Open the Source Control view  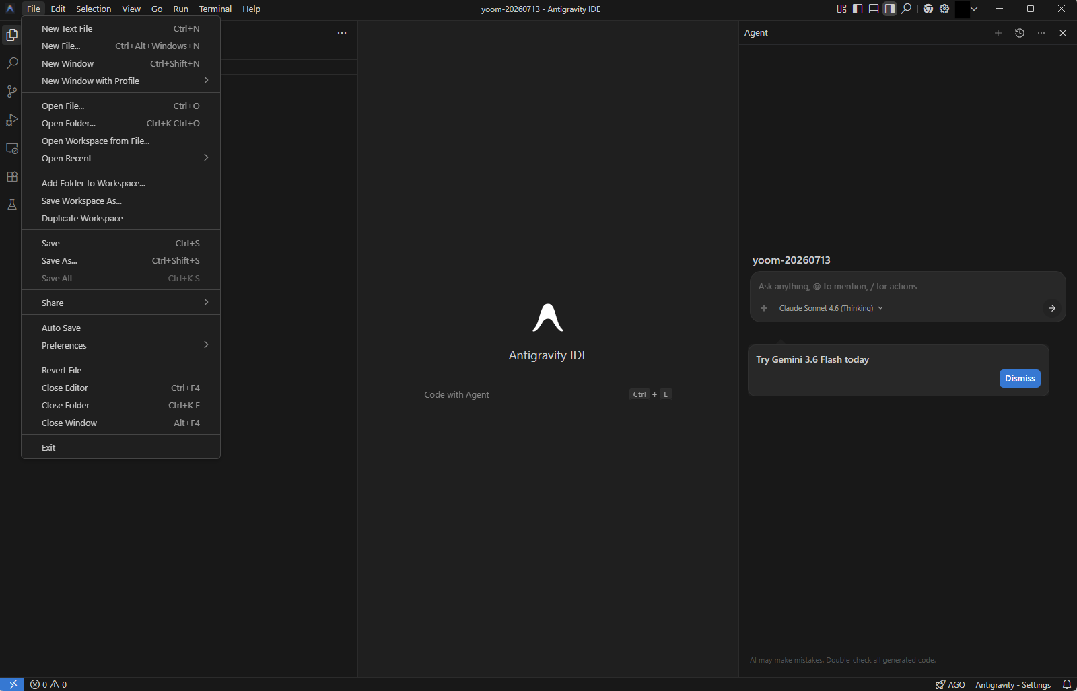point(12,92)
